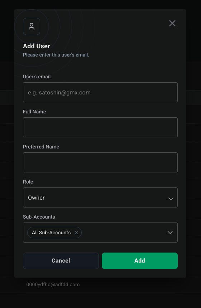Focus the User's email field

pos(100,92)
